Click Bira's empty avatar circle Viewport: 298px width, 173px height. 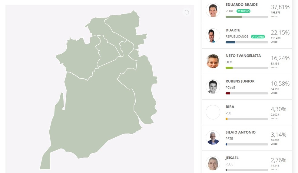(213, 112)
